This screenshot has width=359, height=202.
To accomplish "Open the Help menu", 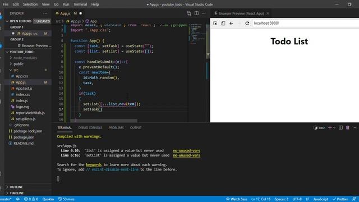I will [95, 4].
